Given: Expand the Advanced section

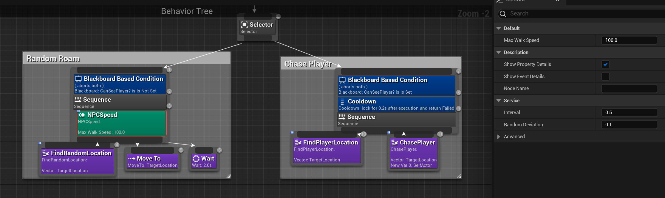Looking at the screenshot, I should [499, 136].
